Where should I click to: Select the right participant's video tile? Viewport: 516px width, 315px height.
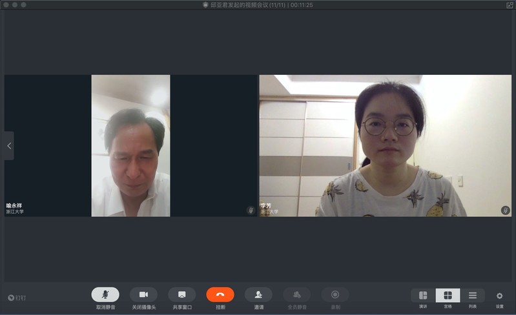click(385, 145)
